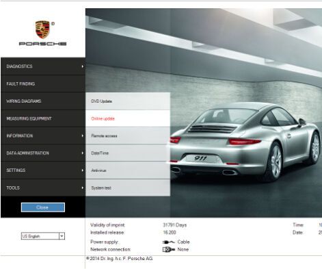Open the US English language dropdown

(43, 236)
